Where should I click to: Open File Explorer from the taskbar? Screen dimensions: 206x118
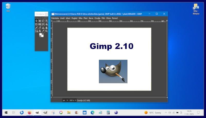69,113
